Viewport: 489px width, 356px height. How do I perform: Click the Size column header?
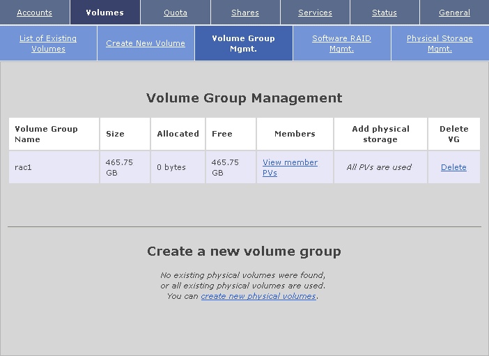[125, 134]
